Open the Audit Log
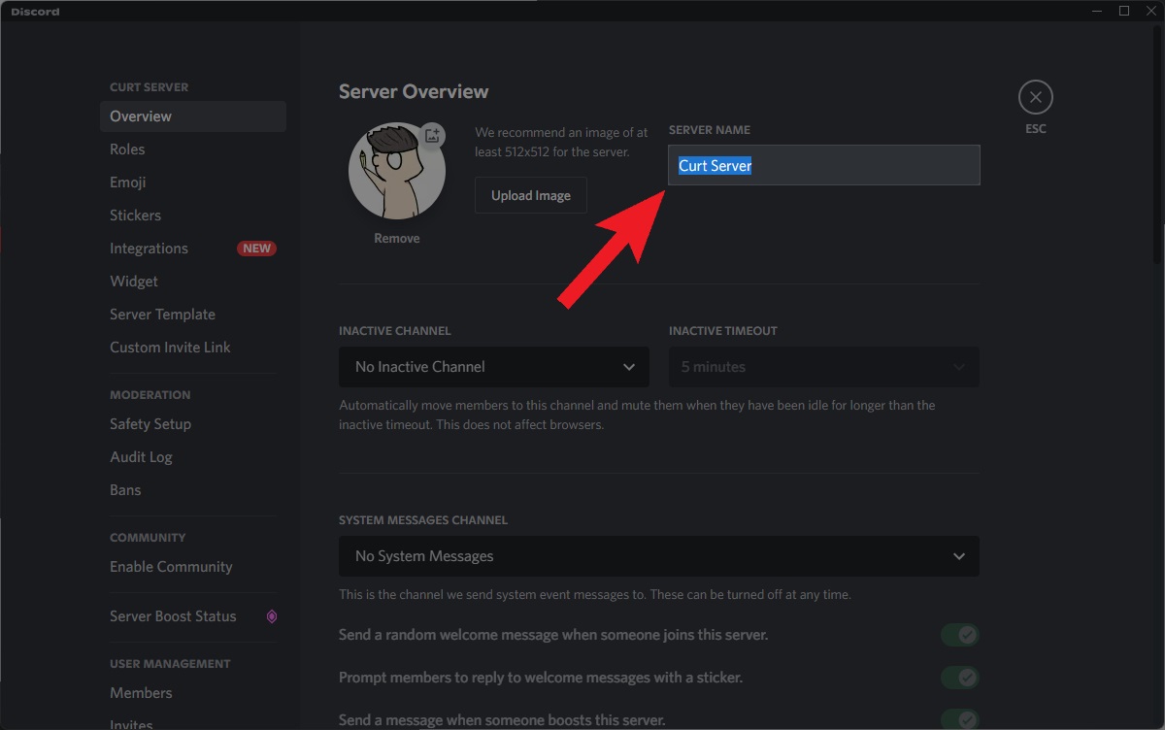The height and width of the screenshot is (730, 1165). coord(141,456)
